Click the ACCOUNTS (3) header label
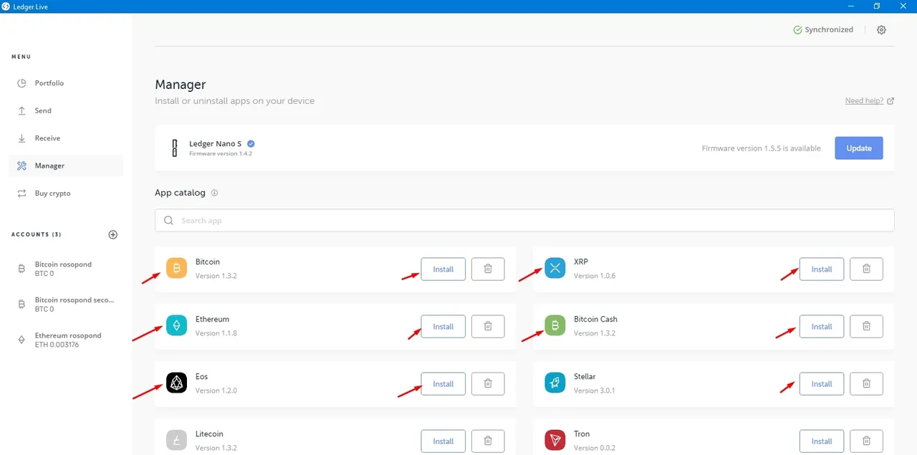Viewport: 917px width, 455px height. point(37,234)
